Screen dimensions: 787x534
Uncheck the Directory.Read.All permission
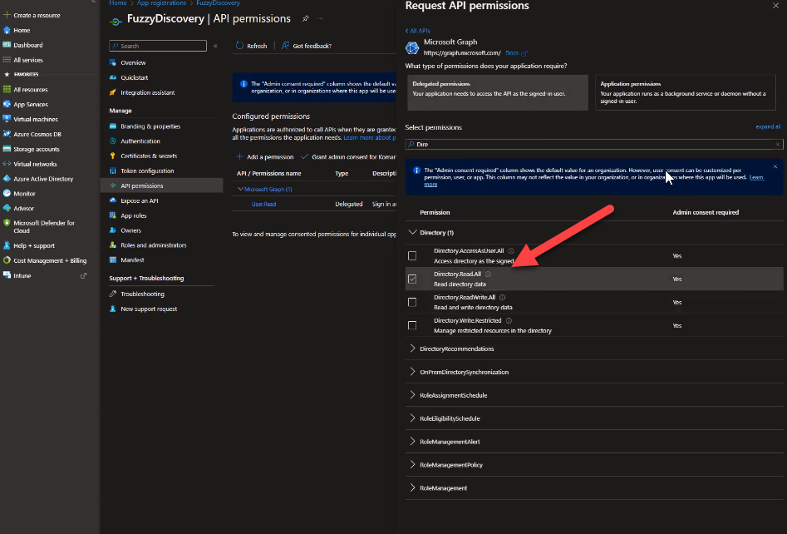coord(412,279)
